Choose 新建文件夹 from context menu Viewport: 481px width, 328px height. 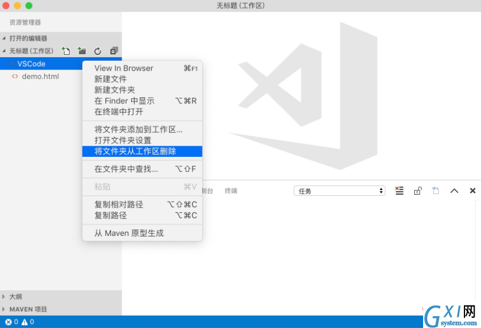click(142, 90)
